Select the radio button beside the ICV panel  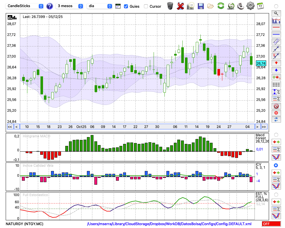pyautogui.click(x=276, y=165)
